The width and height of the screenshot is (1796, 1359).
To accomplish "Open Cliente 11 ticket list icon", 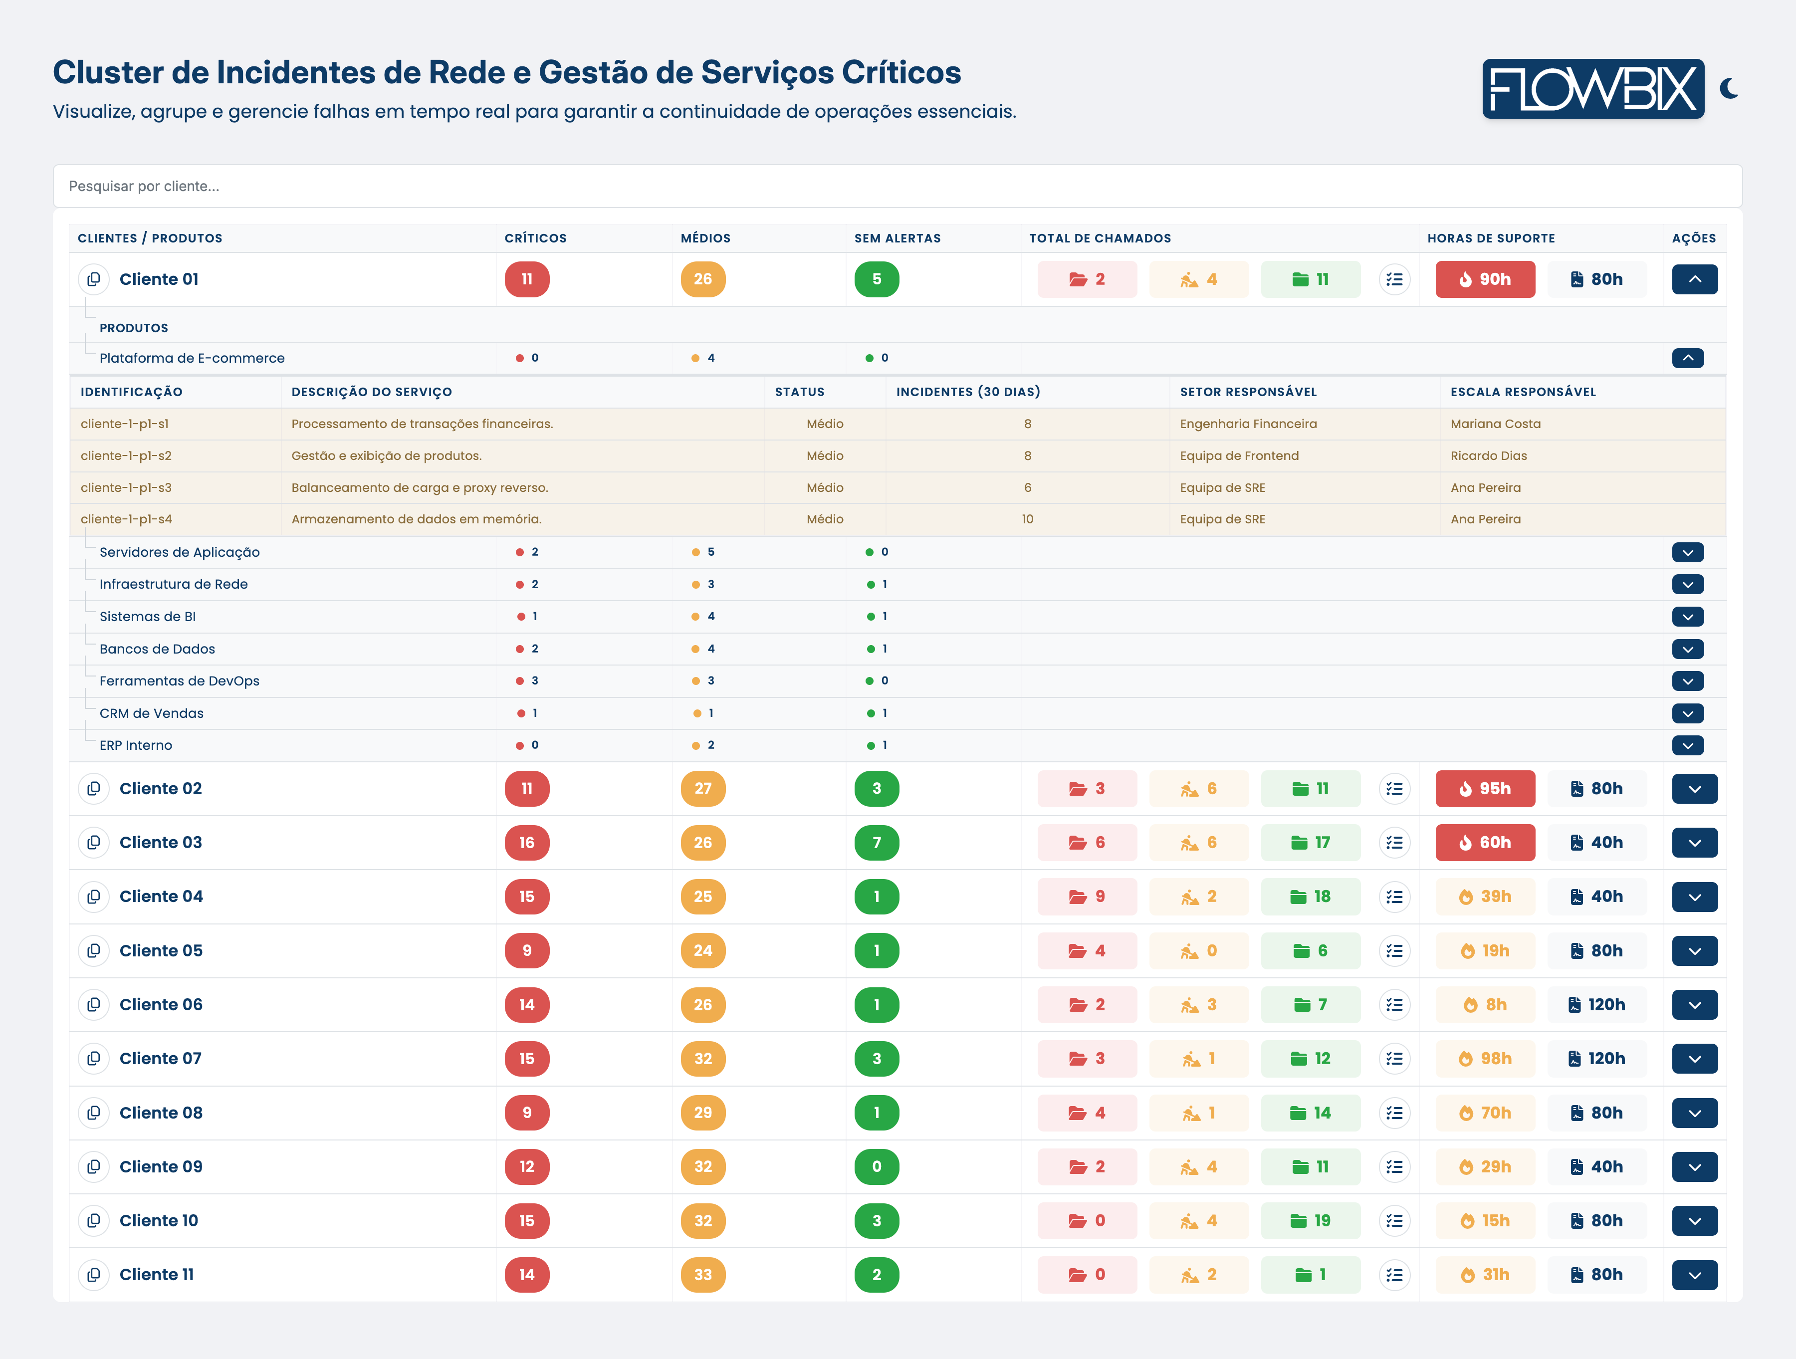I will (1394, 1275).
